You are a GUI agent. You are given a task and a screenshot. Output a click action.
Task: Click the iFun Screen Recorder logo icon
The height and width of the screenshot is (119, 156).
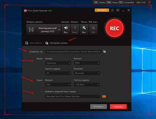click(25, 11)
